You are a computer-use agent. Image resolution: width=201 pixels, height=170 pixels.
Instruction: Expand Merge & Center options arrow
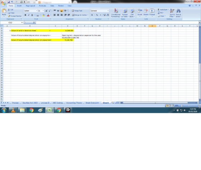pyautogui.click(x=88, y=15)
